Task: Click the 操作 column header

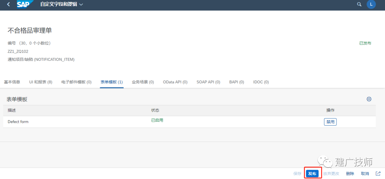Action: pyautogui.click(x=330, y=111)
